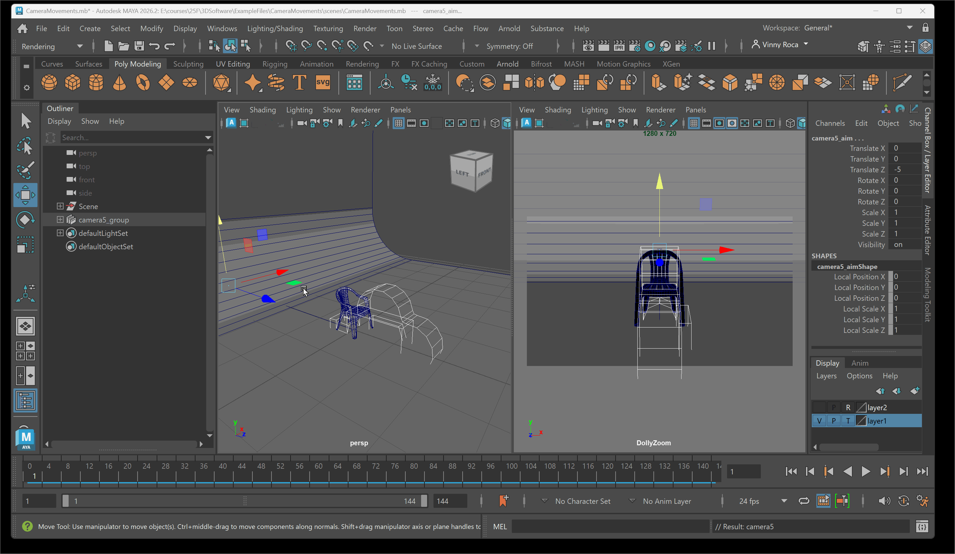Open the Lighting/Shading menu
The image size is (955, 554).
coord(275,28)
